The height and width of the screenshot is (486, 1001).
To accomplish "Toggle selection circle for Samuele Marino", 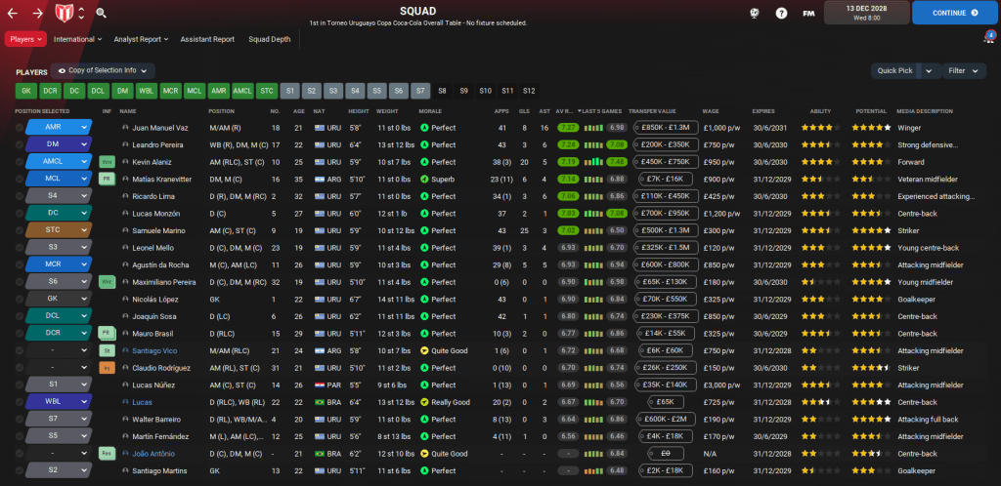I will [20, 230].
